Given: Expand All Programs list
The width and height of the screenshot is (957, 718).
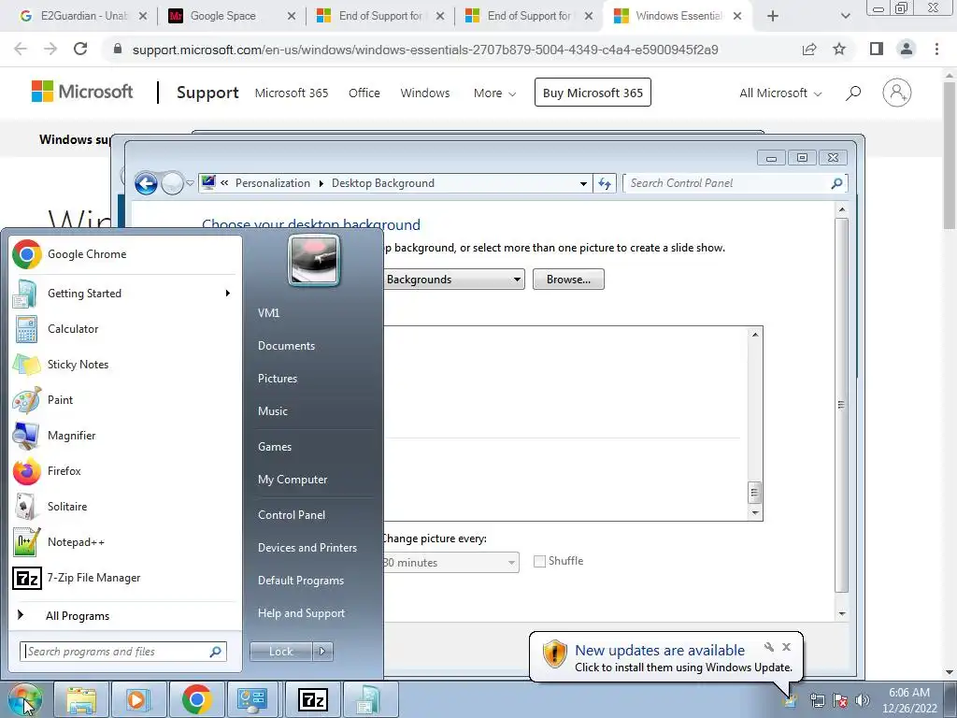Looking at the screenshot, I should click(x=78, y=616).
